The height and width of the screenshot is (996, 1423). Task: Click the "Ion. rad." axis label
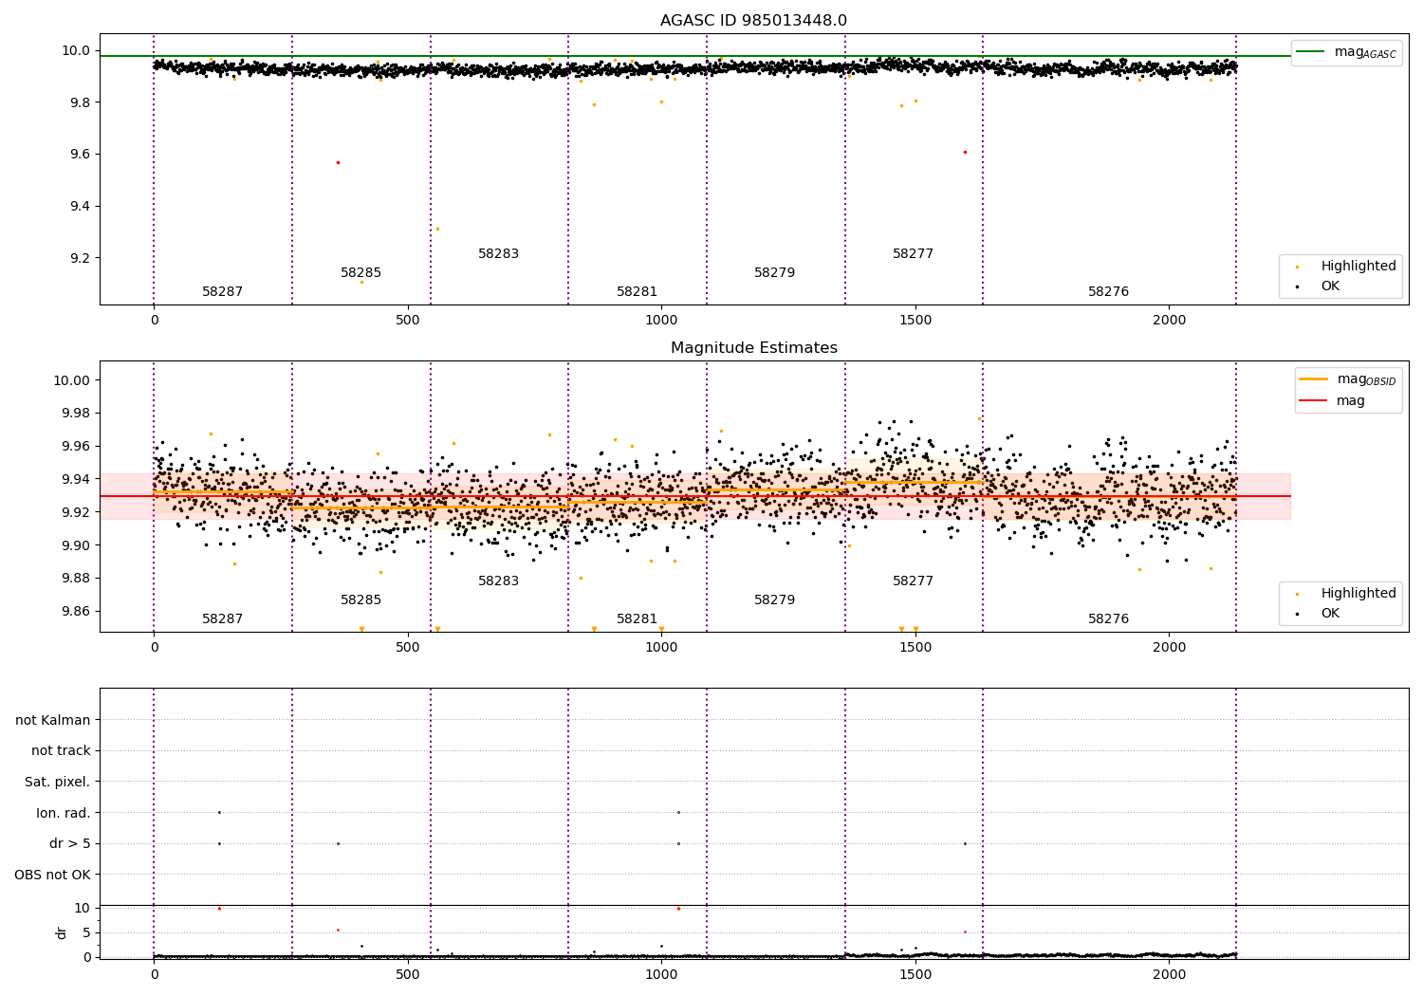[64, 813]
